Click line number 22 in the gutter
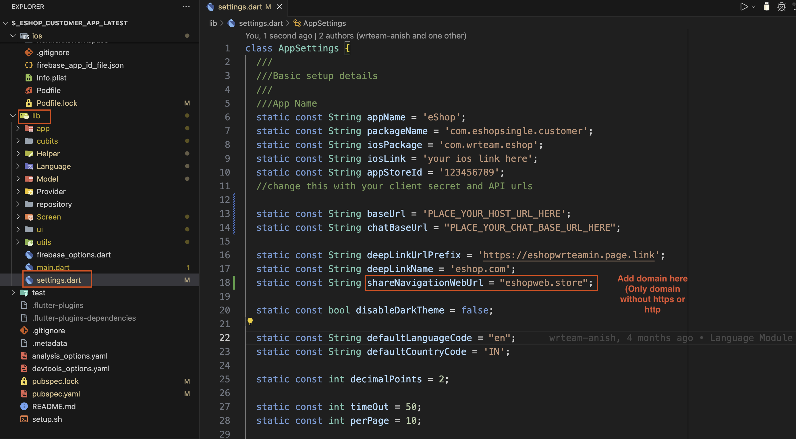796x439 pixels. point(225,338)
